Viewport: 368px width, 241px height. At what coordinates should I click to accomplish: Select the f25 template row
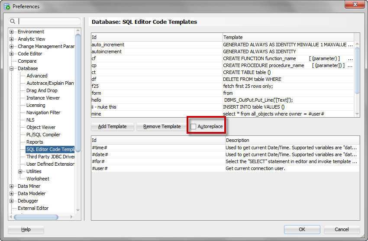[x=223, y=86]
